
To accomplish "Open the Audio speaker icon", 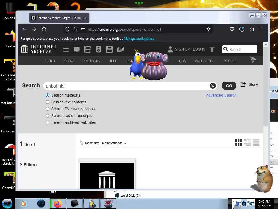I will pyautogui.click(x=99, y=49).
